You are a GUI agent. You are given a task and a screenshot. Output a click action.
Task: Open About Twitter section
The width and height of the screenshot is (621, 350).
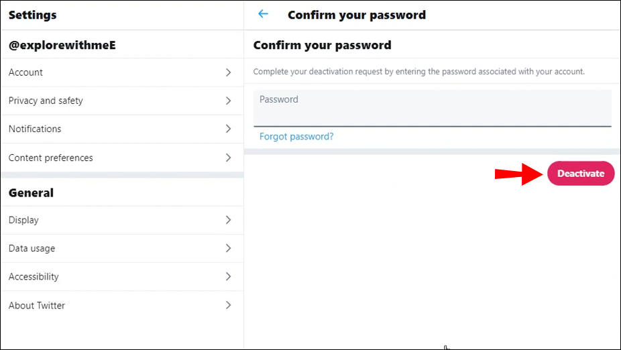[37, 305]
